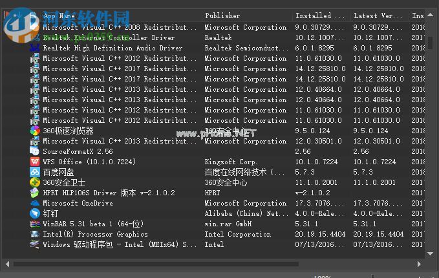Click latest version 5.31.1 cell
This screenshot has width=439, height=278.
pos(365,224)
